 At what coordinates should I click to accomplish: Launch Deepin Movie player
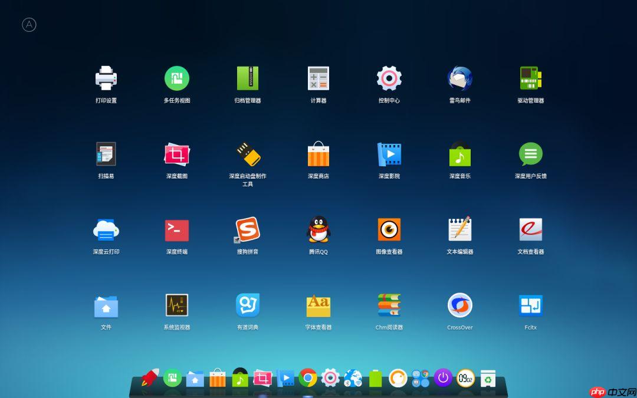point(389,154)
